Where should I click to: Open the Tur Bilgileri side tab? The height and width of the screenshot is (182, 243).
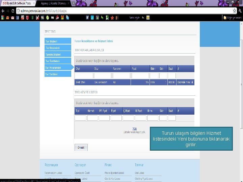pos(58,41)
